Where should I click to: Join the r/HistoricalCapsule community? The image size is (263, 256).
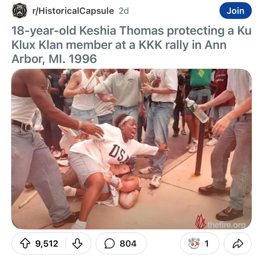(x=236, y=11)
